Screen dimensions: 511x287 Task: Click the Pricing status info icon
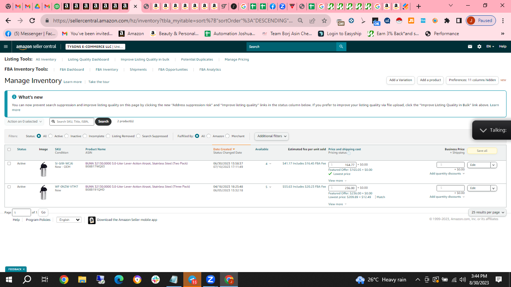[x=349, y=153]
